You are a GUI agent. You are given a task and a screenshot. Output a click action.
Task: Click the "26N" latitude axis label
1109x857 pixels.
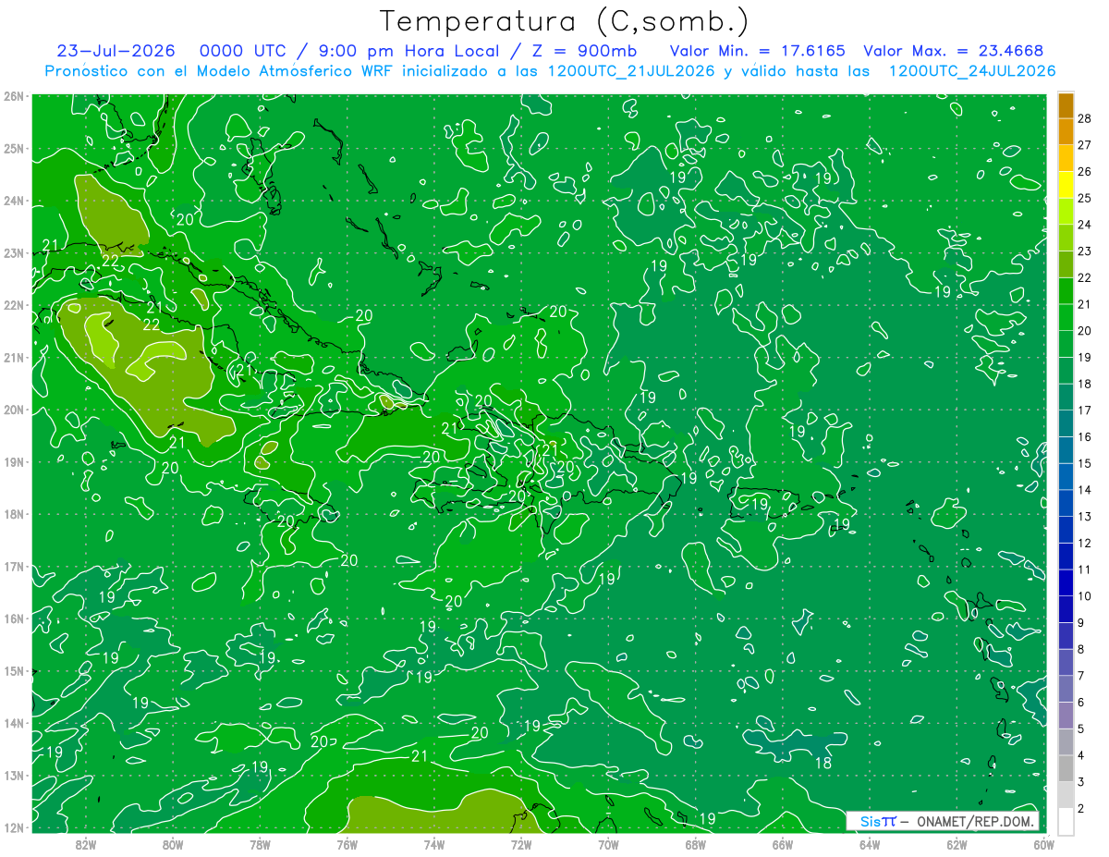pyautogui.click(x=13, y=96)
